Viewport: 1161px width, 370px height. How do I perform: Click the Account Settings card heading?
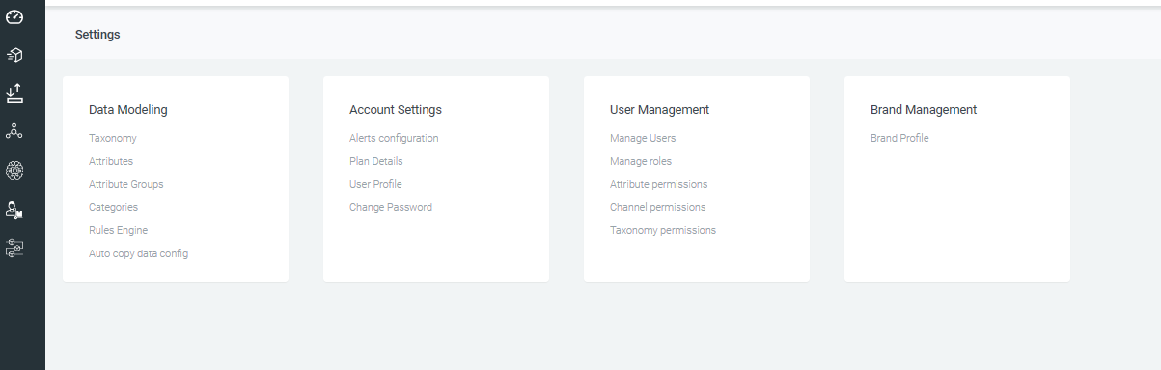point(396,110)
